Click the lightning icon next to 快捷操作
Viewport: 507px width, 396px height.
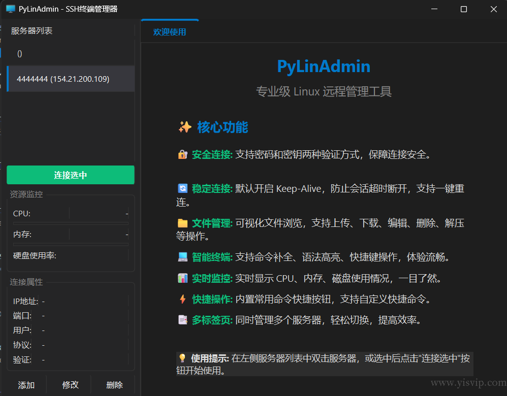tap(182, 299)
